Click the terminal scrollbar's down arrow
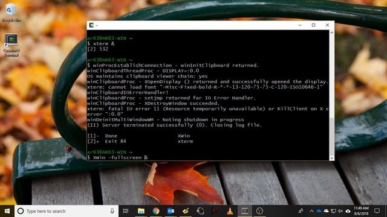The image size is (387, 217). click(332, 158)
